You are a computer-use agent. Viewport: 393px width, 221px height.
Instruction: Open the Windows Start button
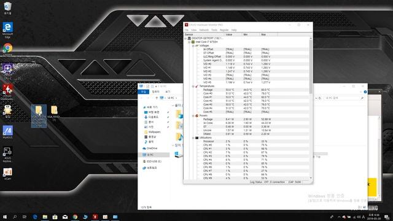coord(4,217)
